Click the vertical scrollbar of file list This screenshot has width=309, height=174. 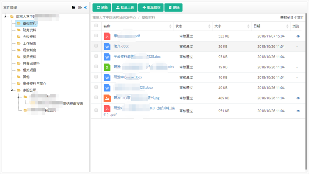click(306, 77)
